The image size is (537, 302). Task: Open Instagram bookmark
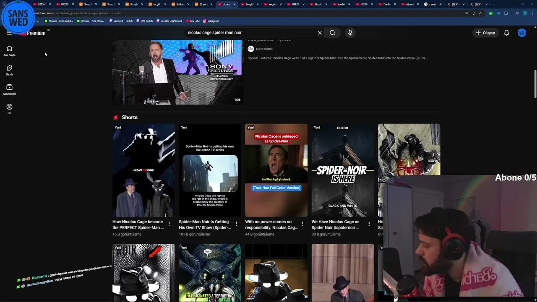click(211, 21)
